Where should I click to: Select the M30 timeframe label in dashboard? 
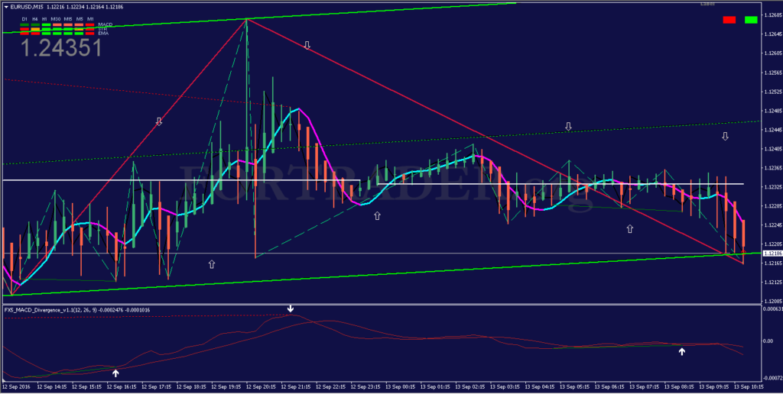pos(56,19)
